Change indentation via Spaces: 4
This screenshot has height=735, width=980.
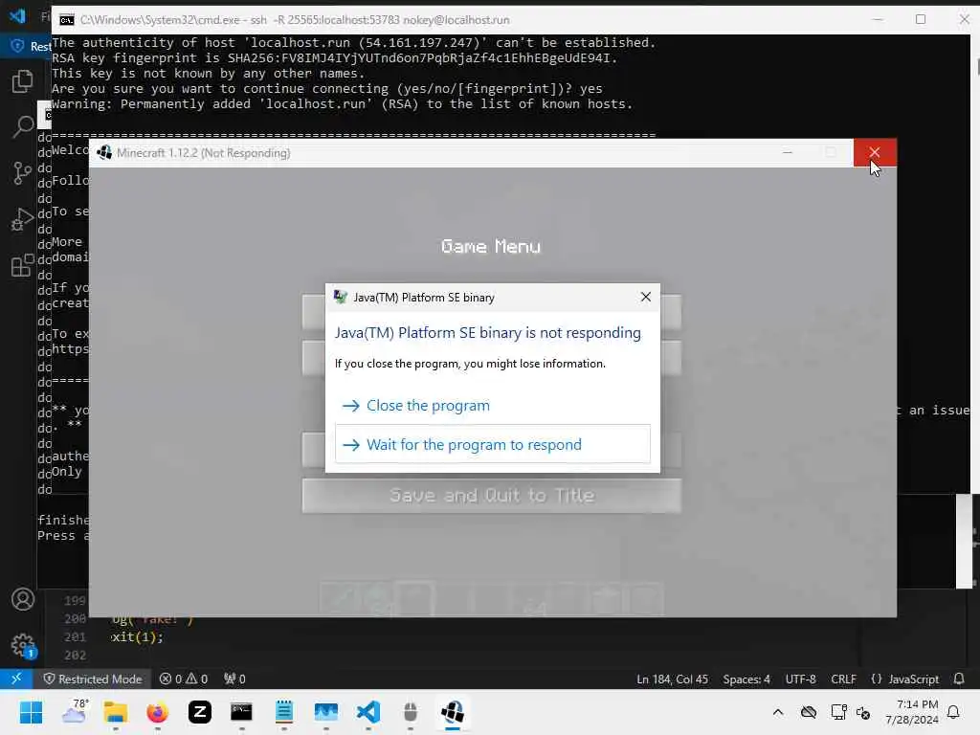point(746,679)
